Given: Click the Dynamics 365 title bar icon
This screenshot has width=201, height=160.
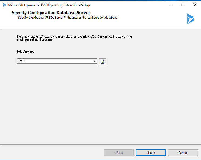Looking at the screenshot, I should 4,5.
